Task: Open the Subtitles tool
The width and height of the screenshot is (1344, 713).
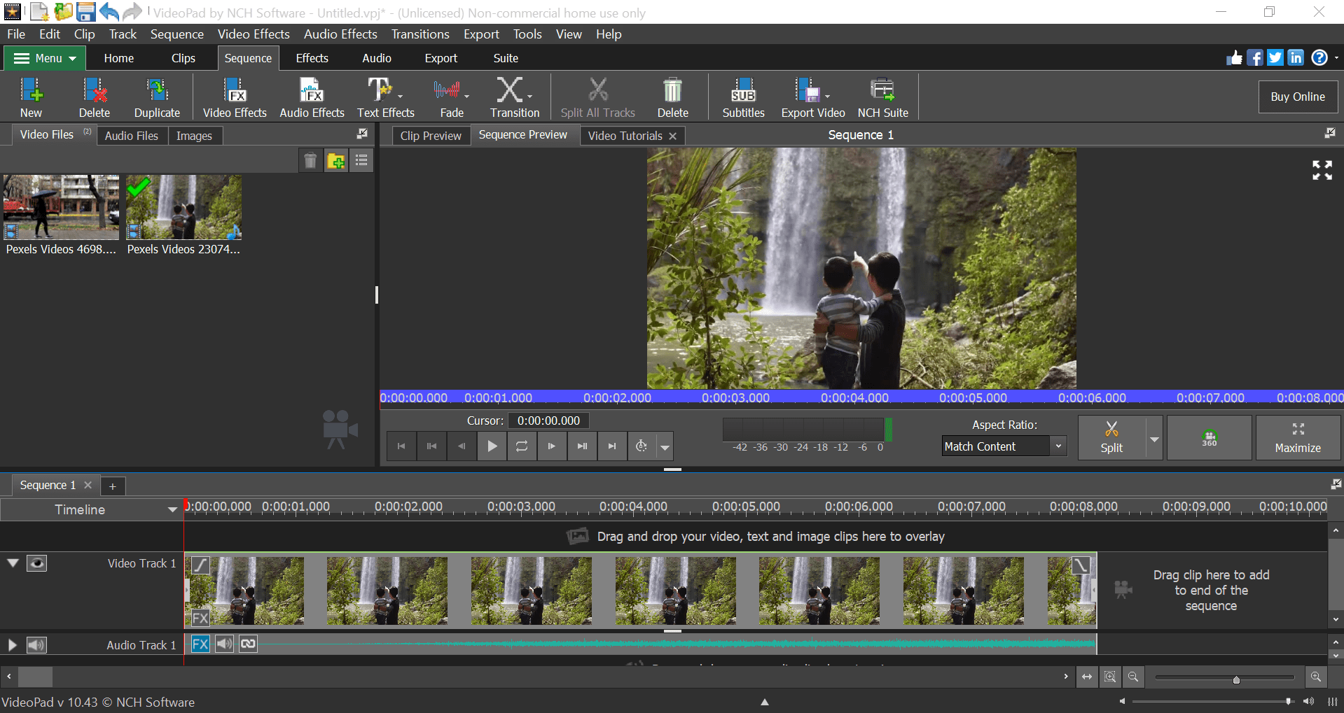Action: pyautogui.click(x=743, y=97)
